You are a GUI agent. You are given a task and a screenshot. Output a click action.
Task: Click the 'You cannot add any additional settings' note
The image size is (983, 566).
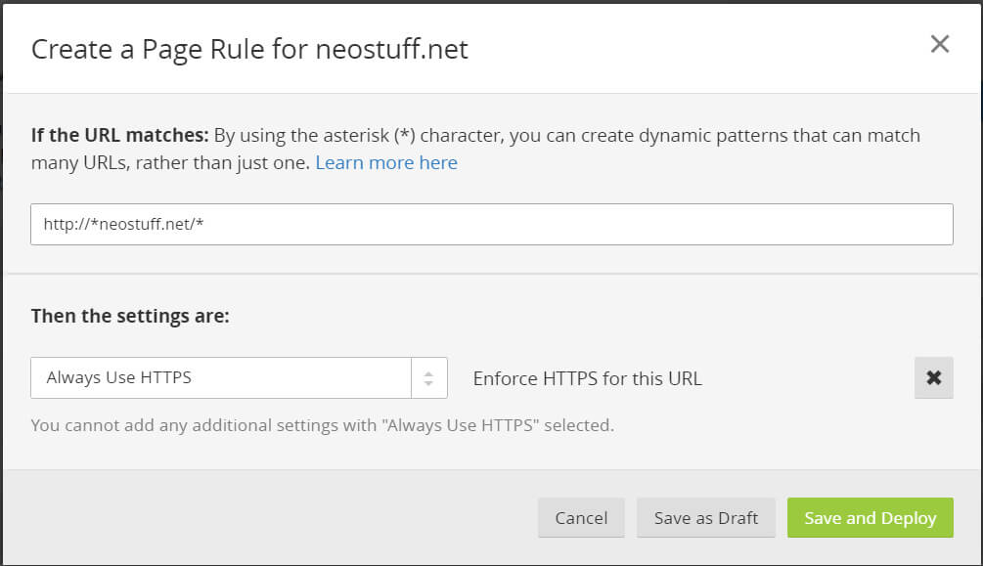(x=322, y=425)
